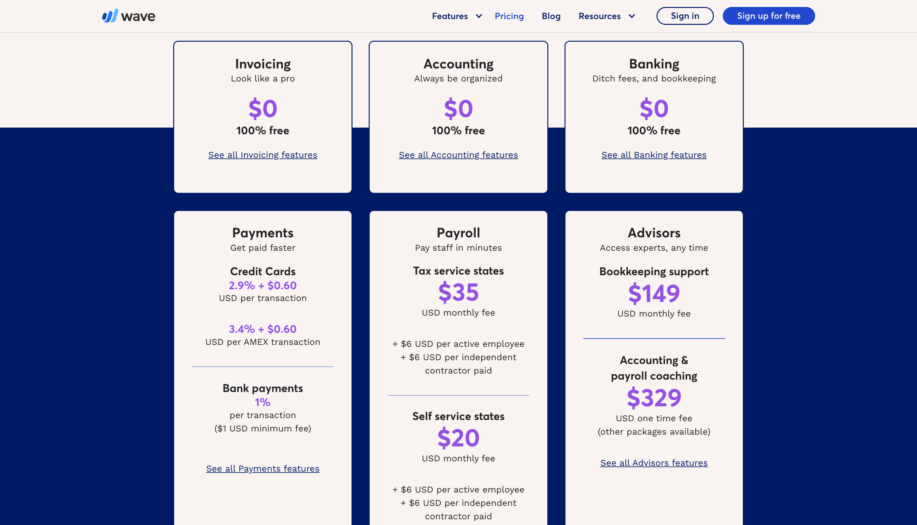
Task: Select the Pricing menu item
Action: click(x=509, y=16)
